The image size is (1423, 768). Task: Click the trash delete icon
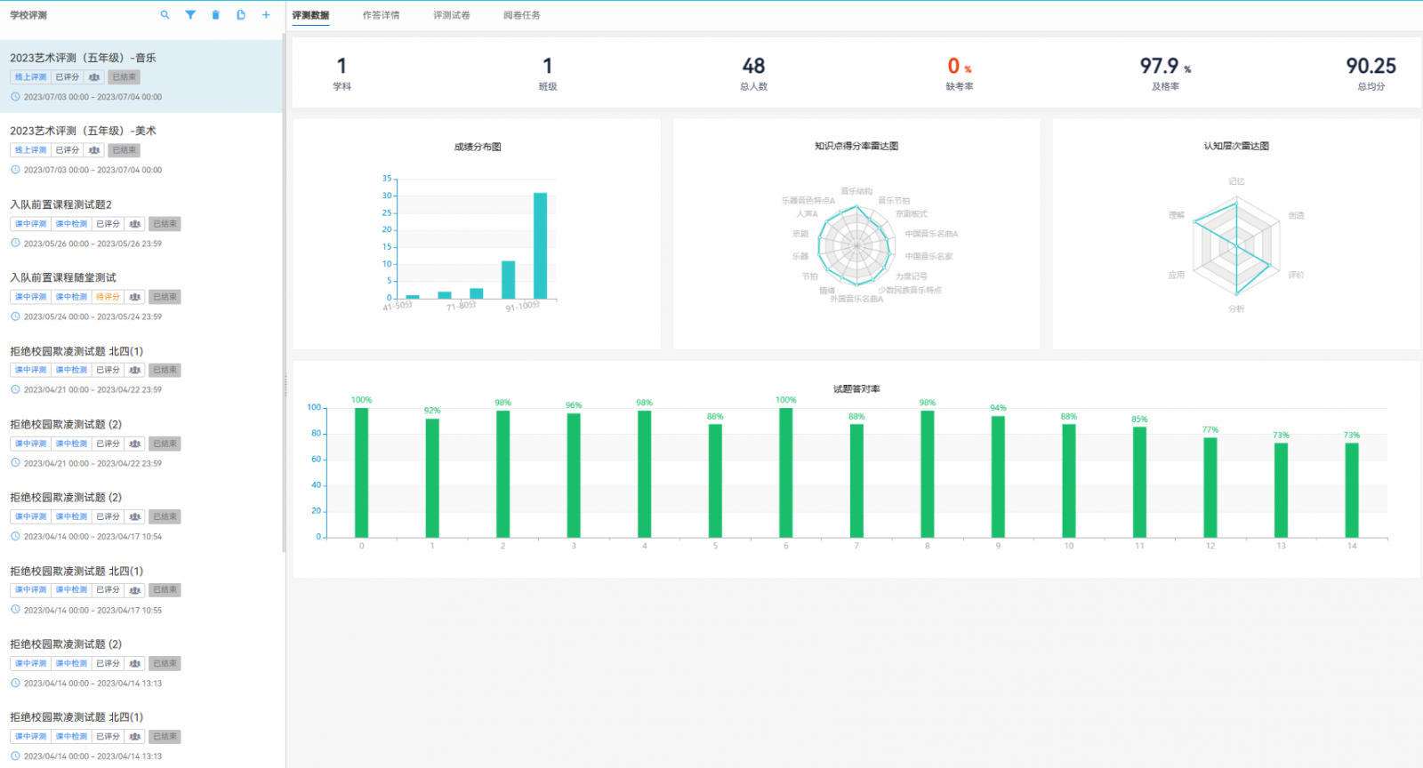tap(215, 15)
